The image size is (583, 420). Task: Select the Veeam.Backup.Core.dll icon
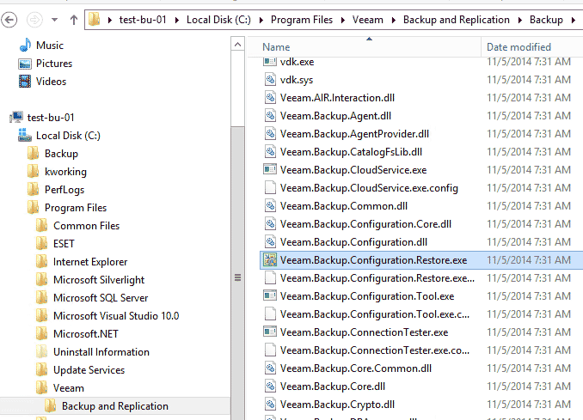pos(270,387)
